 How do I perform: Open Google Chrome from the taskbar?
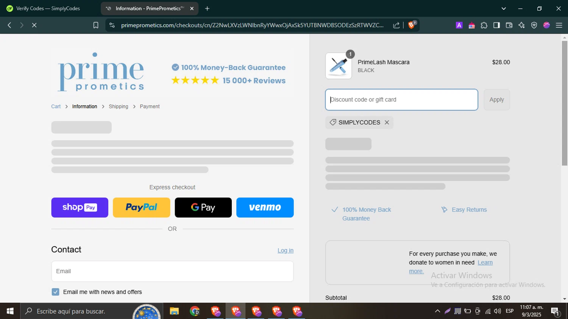(x=195, y=311)
